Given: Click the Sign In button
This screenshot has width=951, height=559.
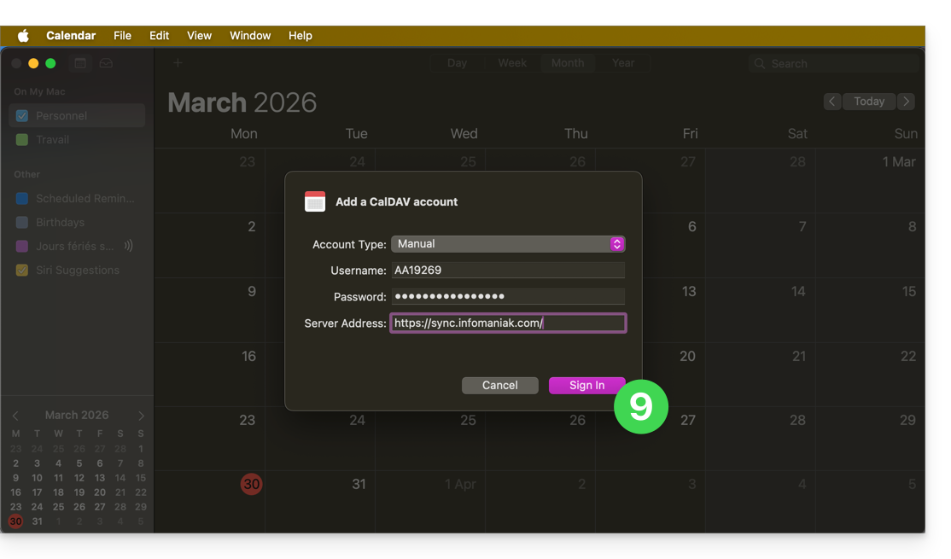Looking at the screenshot, I should pyautogui.click(x=586, y=386).
